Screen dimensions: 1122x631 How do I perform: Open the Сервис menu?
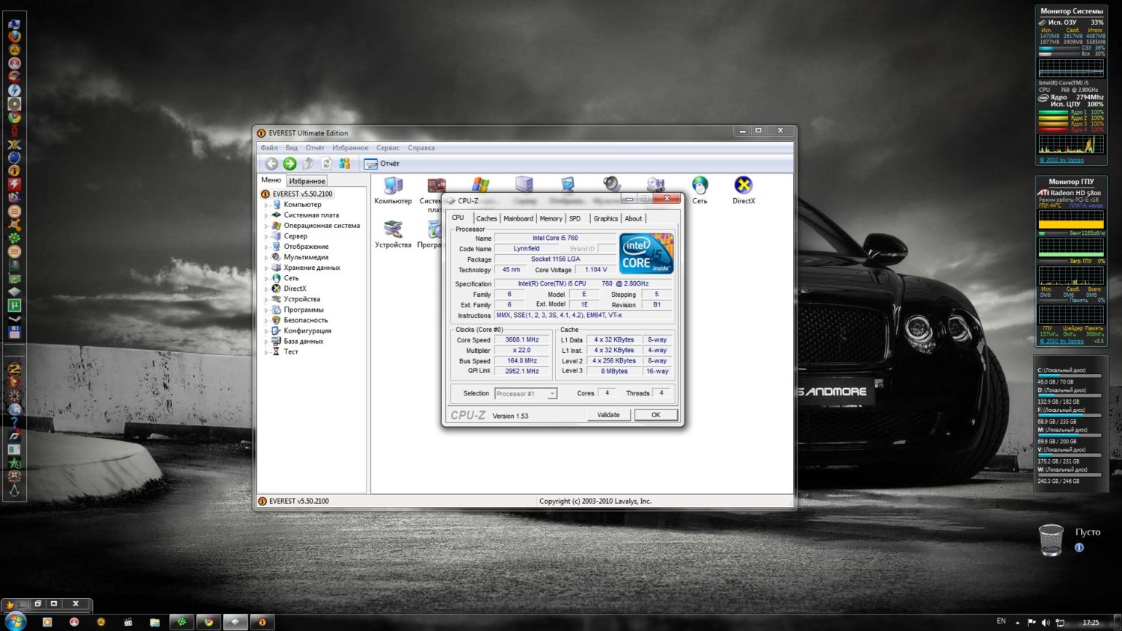click(387, 148)
